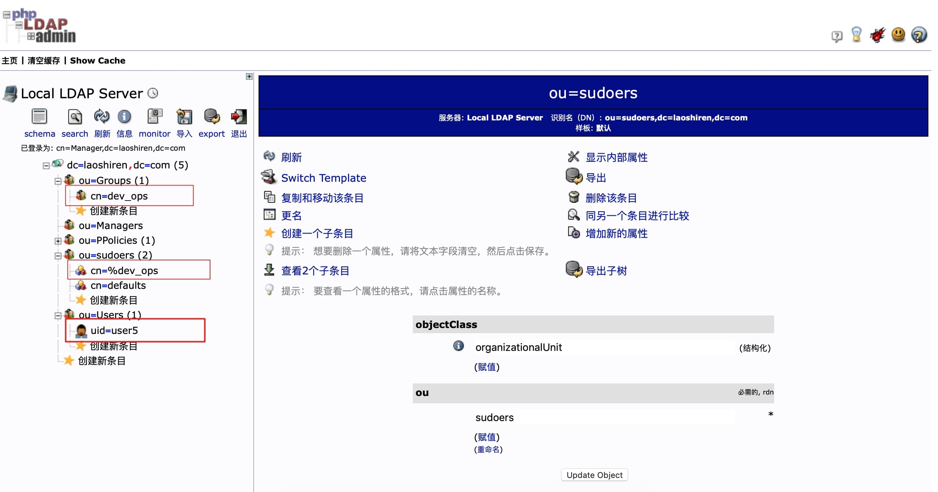Click the root-level 创建新条目 entry

(102, 361)
